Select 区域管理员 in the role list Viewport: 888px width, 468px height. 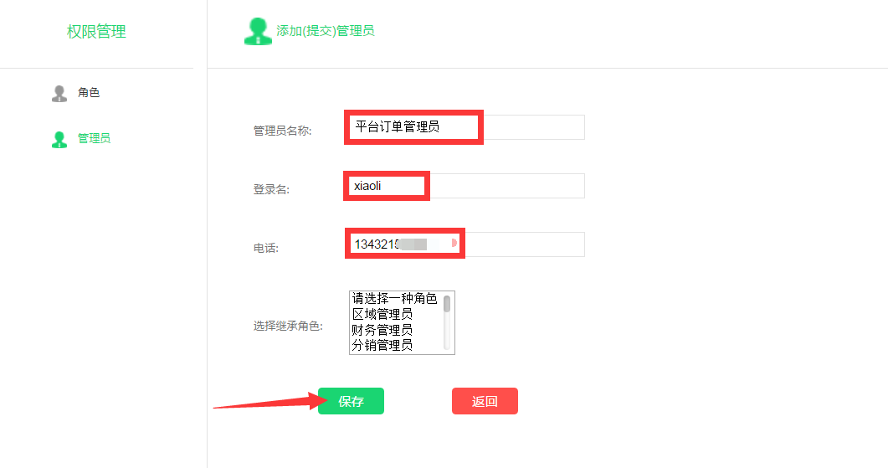click(395, 315)
